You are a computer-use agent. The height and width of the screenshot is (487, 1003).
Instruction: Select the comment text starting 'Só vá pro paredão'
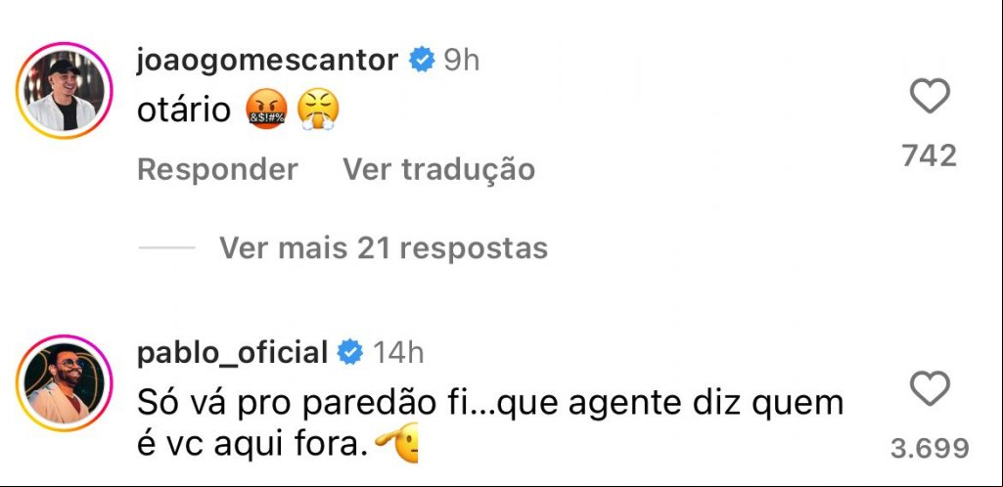[490, 424]
